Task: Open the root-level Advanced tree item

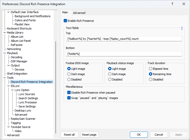Action: click(x=13, y=135)
